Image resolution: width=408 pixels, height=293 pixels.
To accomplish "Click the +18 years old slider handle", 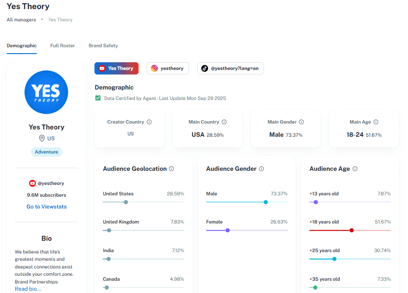I will (352, 231).
